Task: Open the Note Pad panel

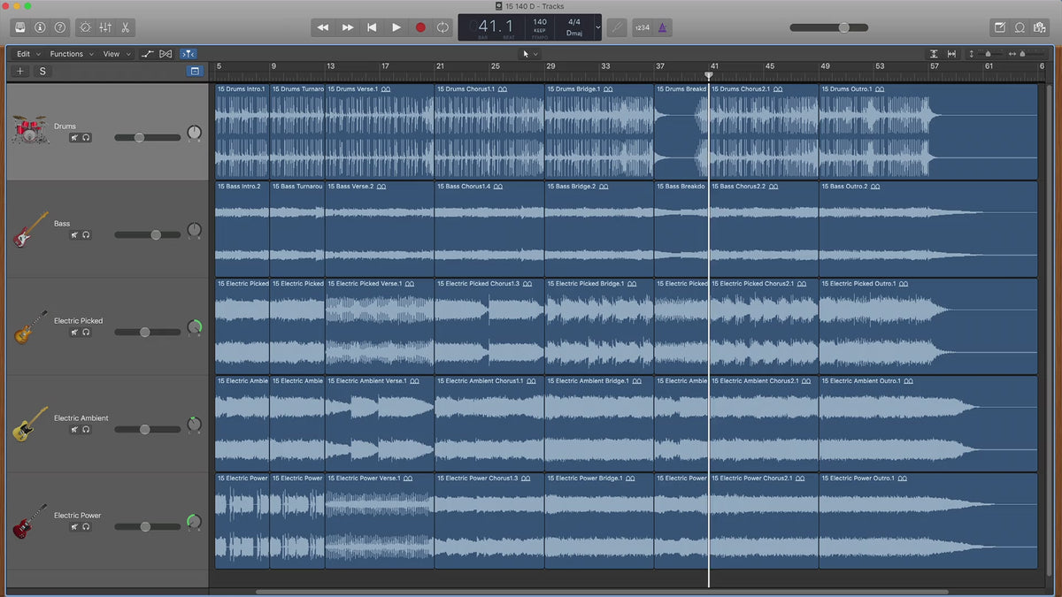Action: (x=999, y=27)
